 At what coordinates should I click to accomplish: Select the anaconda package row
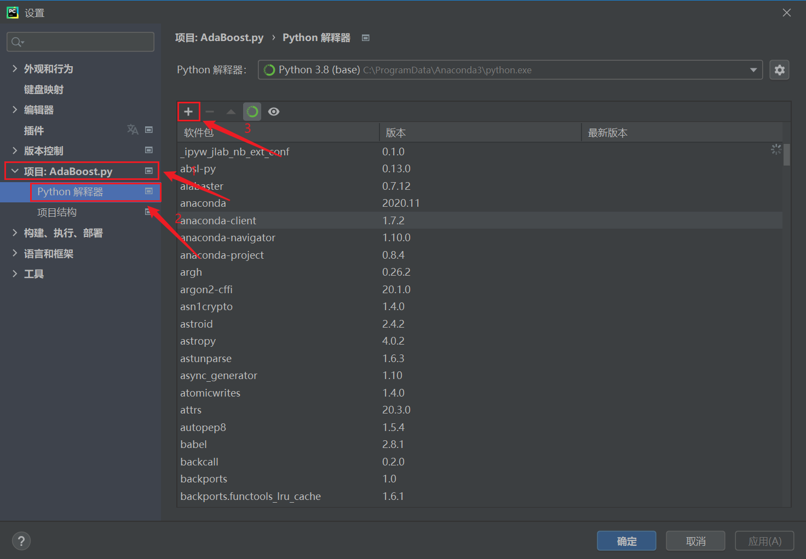480,203
